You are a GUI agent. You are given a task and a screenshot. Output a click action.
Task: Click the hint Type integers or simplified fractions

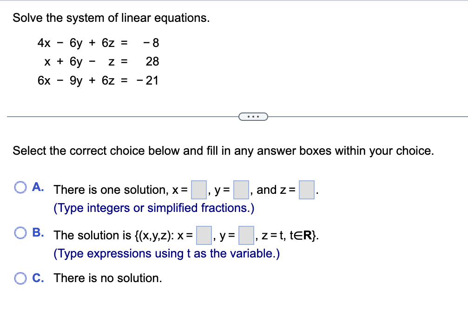tap(153, 208)
